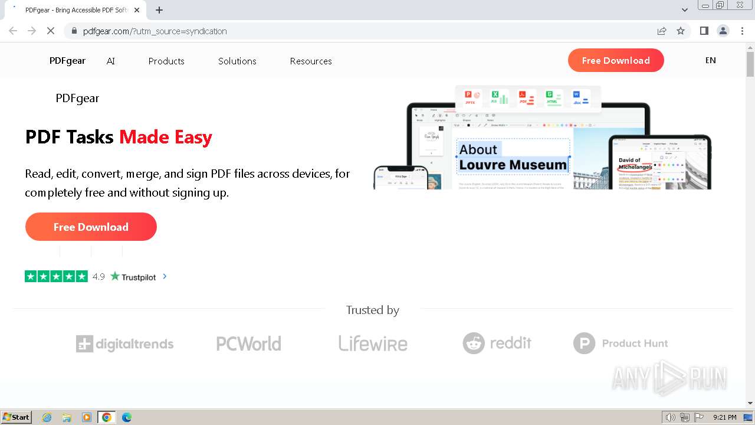Screen dimensions: 755x425
Task: Open Microsoft Edge from taskbar
Action: 126,417
